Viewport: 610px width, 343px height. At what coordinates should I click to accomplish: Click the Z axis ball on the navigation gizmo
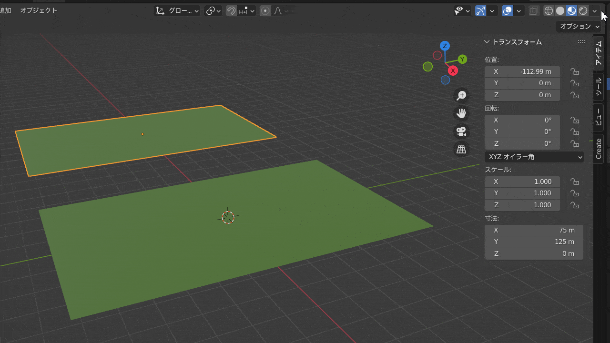[x=445, y=46]
